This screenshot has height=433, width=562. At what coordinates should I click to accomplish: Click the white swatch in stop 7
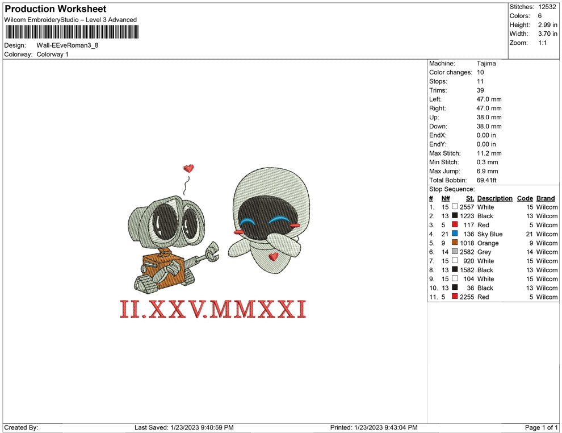tap(455, 260)
